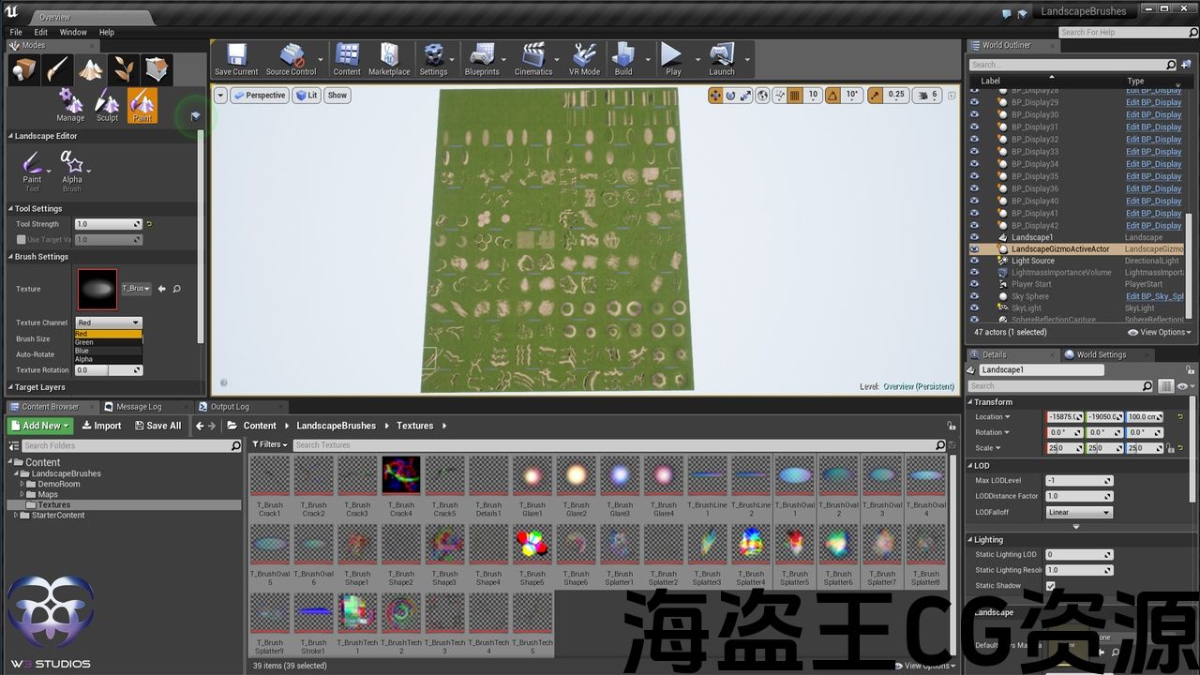The image size is (1200, 675).
Task: Click Save All in the Content Browser
Action: (157, 426)
